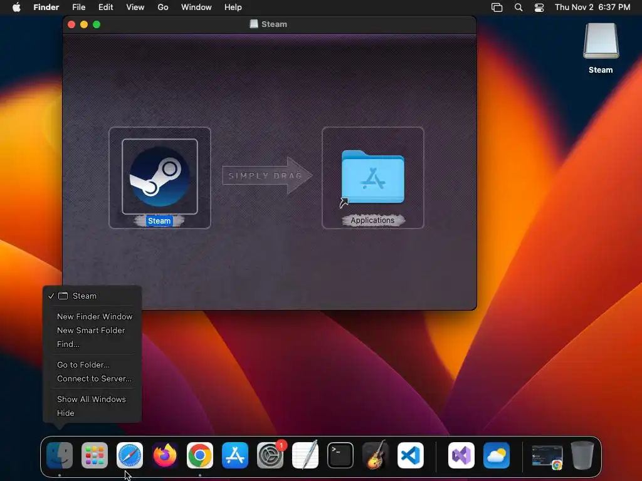Launch Terminal from the Dock
The image size is (642, 481).
pos(340,455)
